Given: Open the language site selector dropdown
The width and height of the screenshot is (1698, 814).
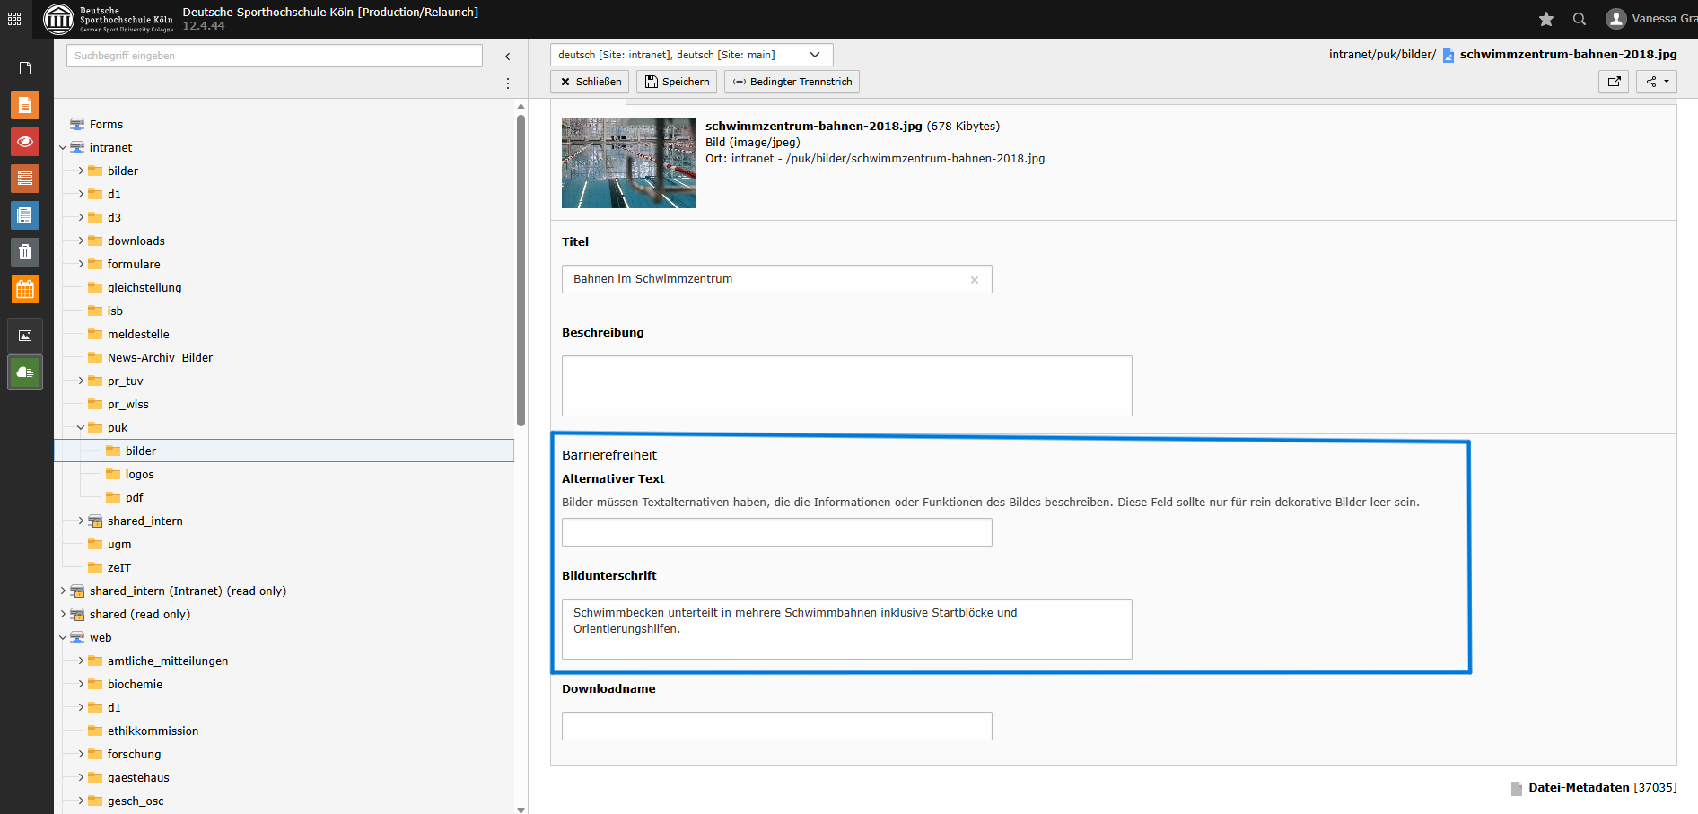Looking at the screenshot, I should (691, 55).
